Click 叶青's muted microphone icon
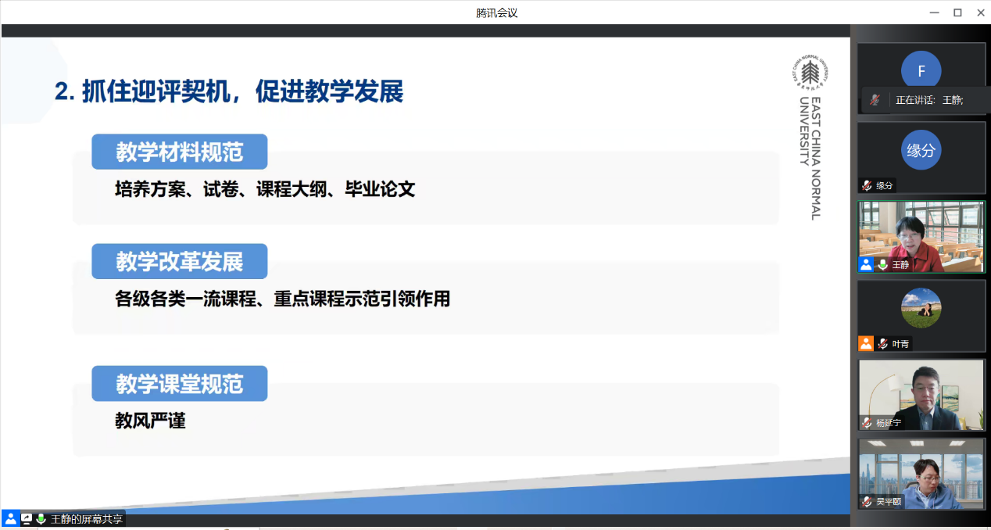The width and height of the screenshot is (991, 530). (x=882, y=344)
